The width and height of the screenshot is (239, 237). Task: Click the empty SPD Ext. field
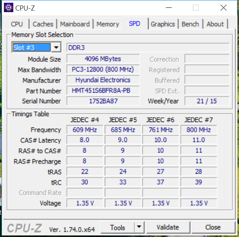[x=207, y=90]
